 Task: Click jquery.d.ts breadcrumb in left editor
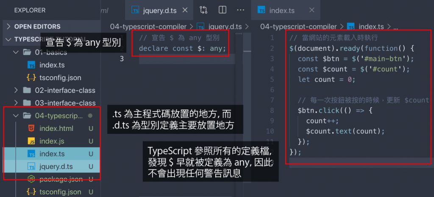tap(225, 27)
